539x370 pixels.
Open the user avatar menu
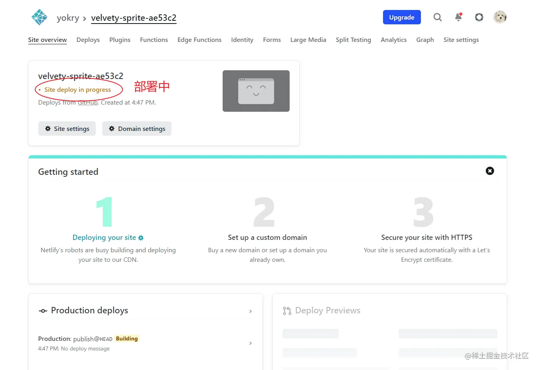pos(500,17)
